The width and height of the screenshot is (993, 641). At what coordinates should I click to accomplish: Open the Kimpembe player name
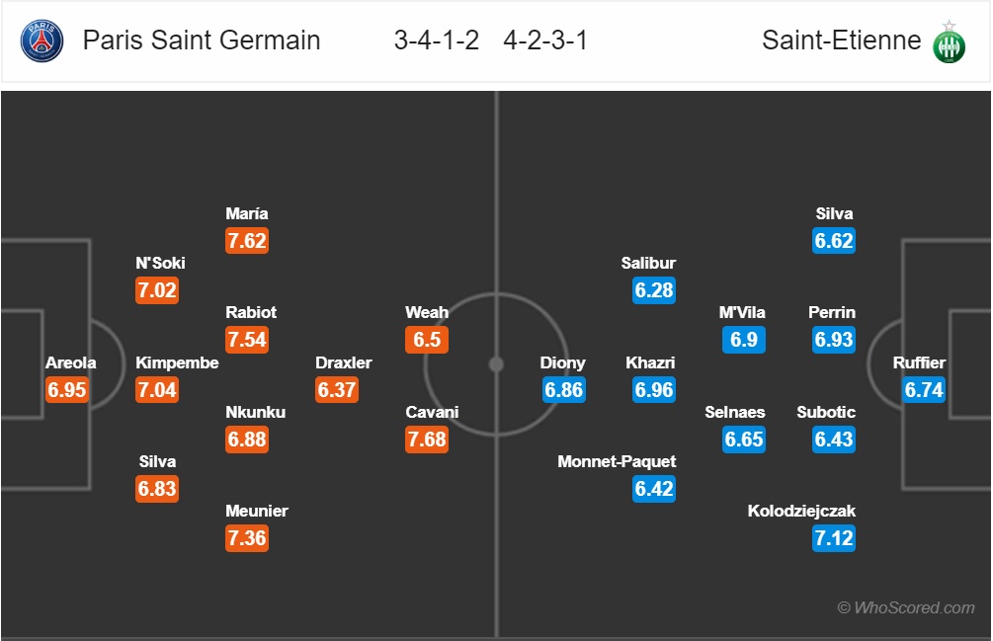177,362
